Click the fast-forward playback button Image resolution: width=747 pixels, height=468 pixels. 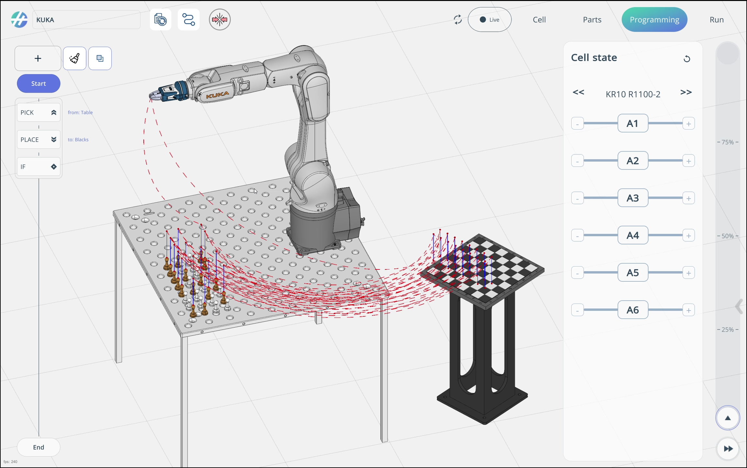tap(728, 449)
